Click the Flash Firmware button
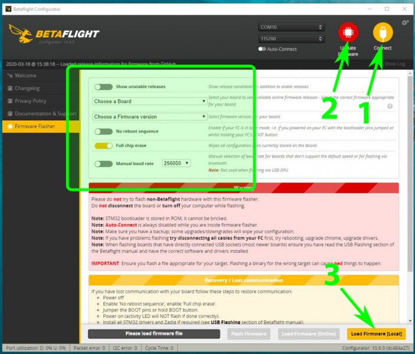This screenshot has width=415, height=354. (x=249, y=334)
